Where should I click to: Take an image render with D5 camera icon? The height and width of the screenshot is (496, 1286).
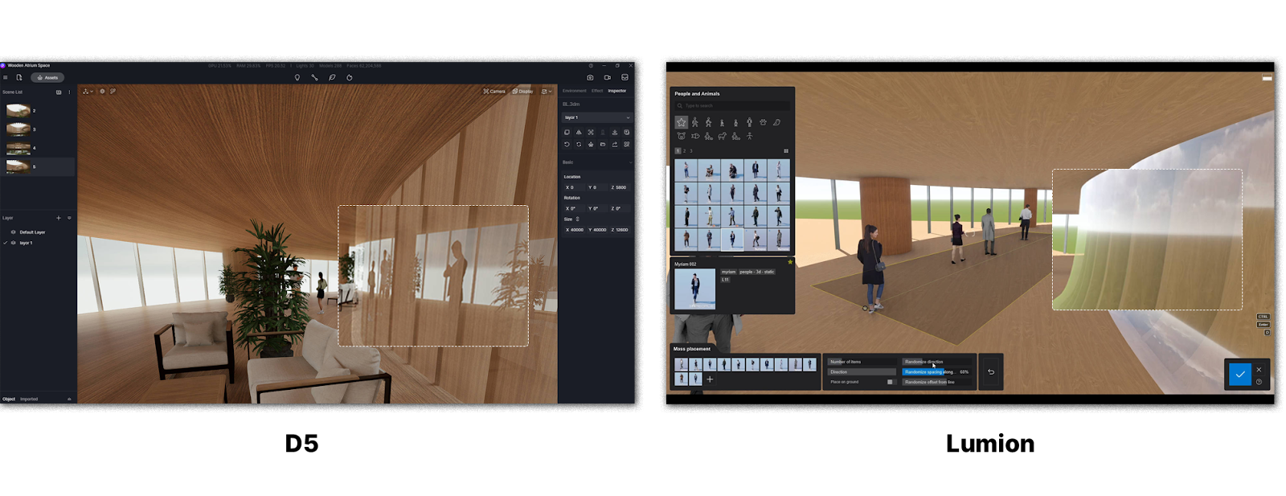pyautogui.click(x=590, y=78)
